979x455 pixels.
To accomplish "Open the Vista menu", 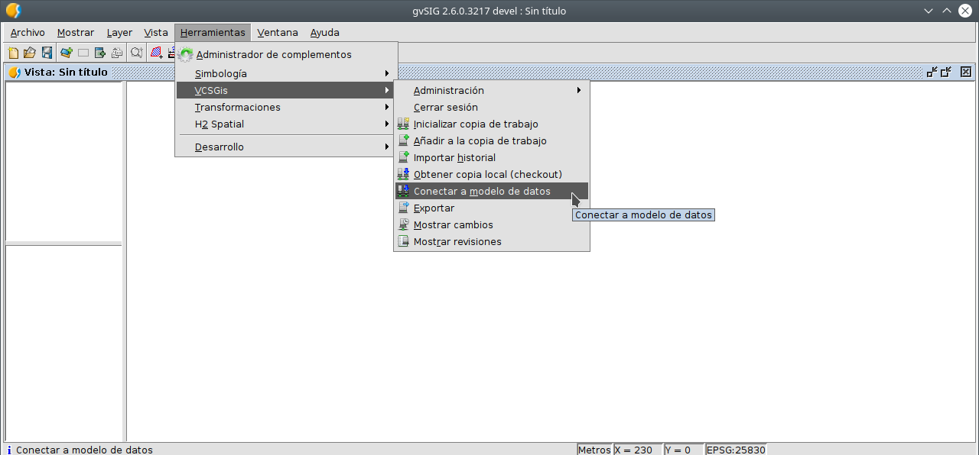I will pyautogui.click(x=156, y=32).
